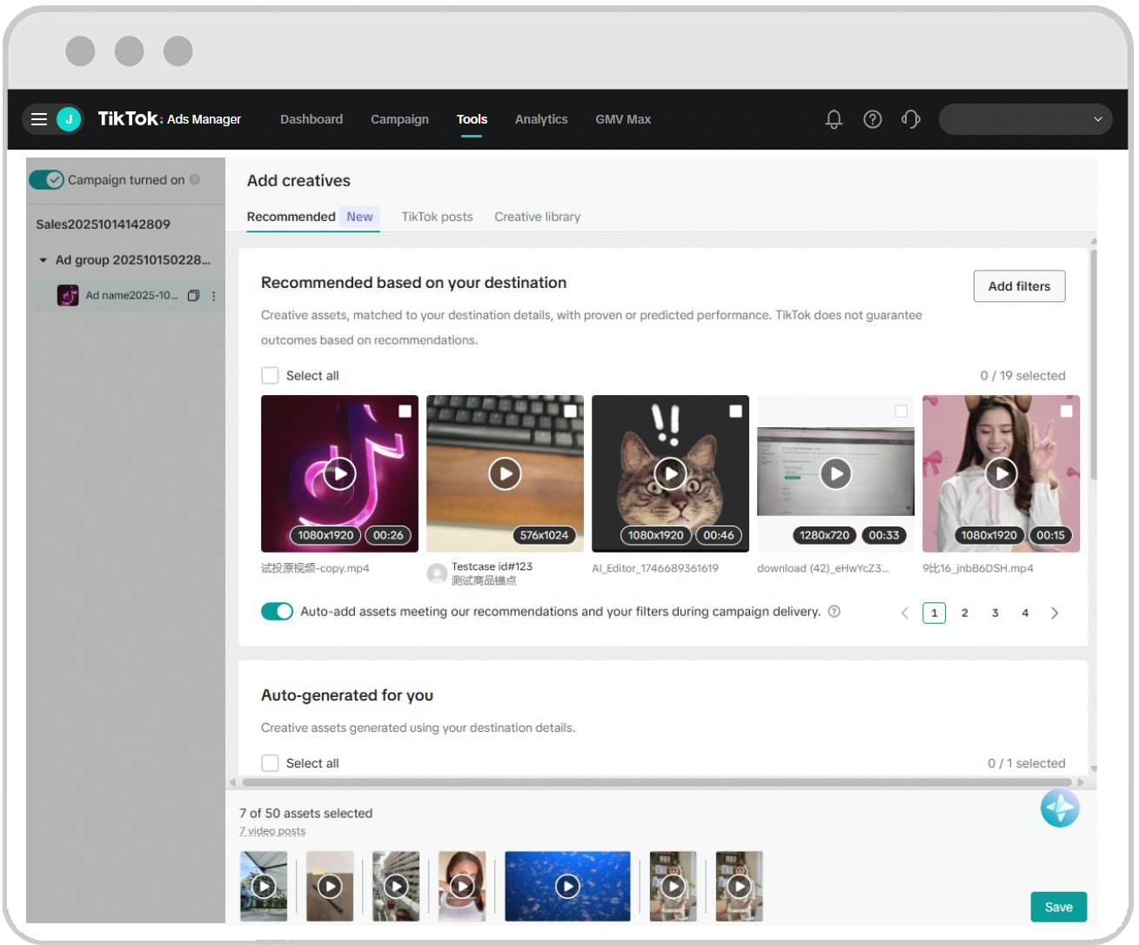This screenshot has height=945, width=1139.
Task: Click the horizontal scrollbar below creatives
Action: [x=656, y=782]
